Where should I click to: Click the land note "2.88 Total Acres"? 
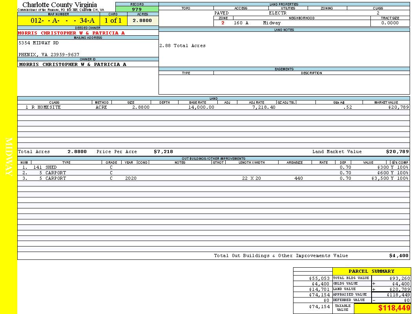click(182, 46)
